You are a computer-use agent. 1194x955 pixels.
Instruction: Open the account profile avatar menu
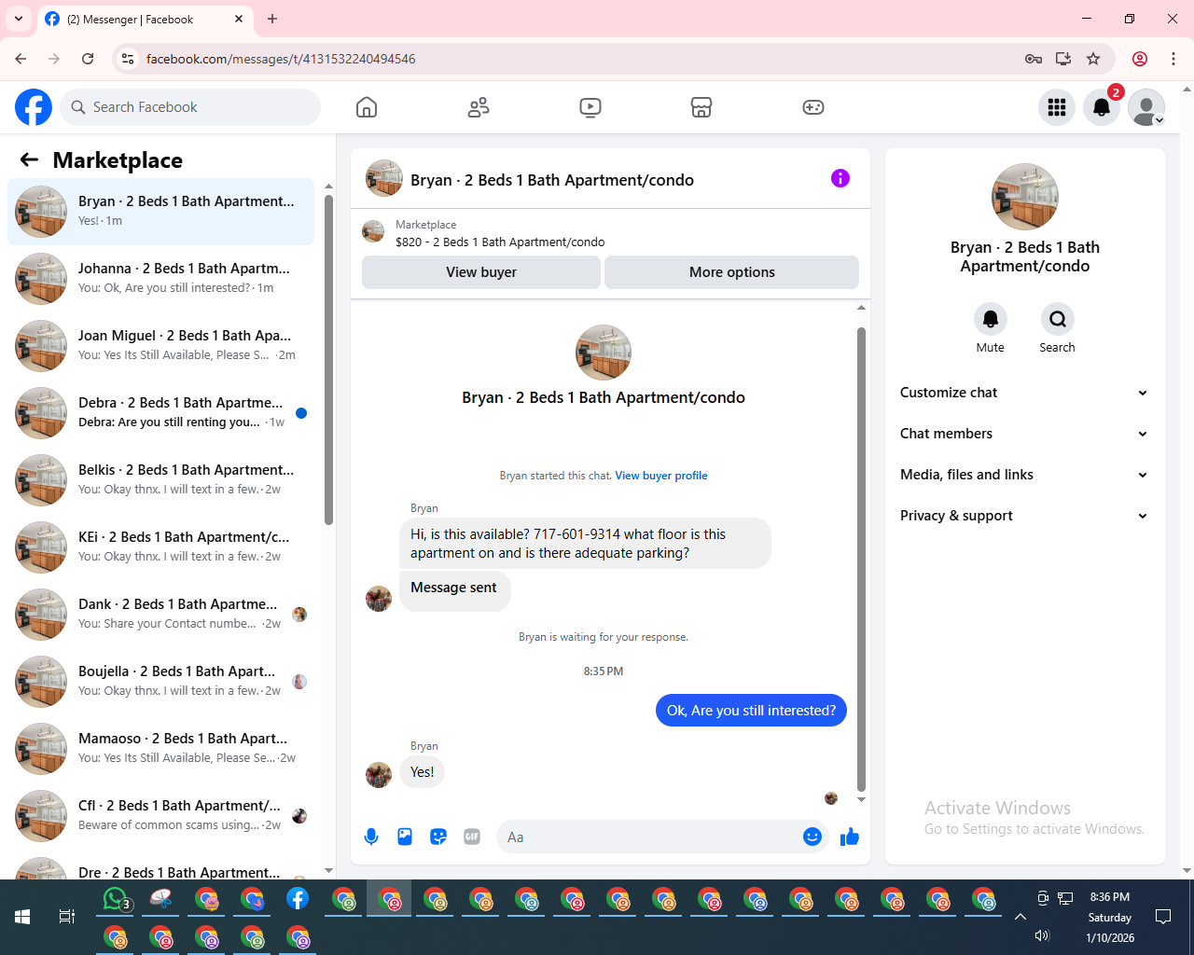[1146, 107]
